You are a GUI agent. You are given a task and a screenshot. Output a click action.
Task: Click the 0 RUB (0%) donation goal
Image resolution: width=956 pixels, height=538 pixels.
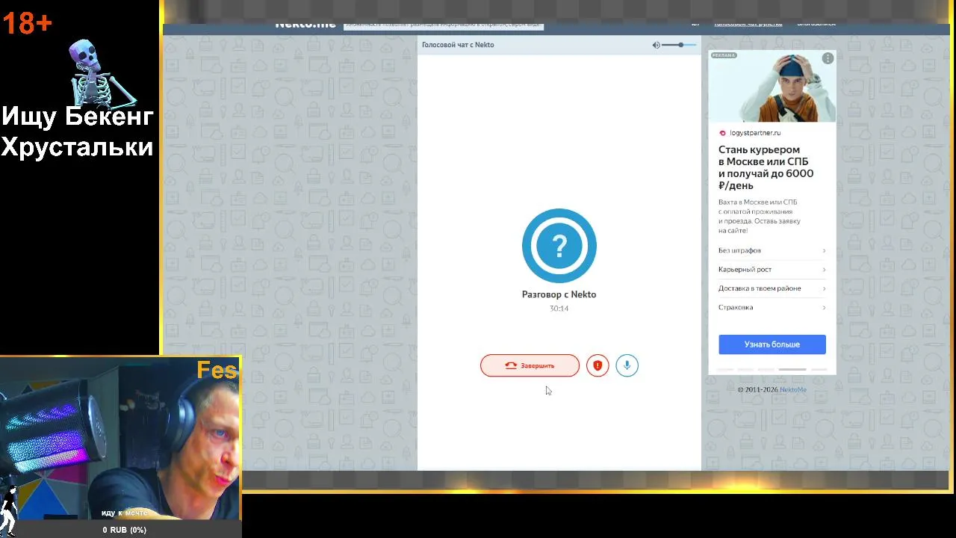[125, 530]
